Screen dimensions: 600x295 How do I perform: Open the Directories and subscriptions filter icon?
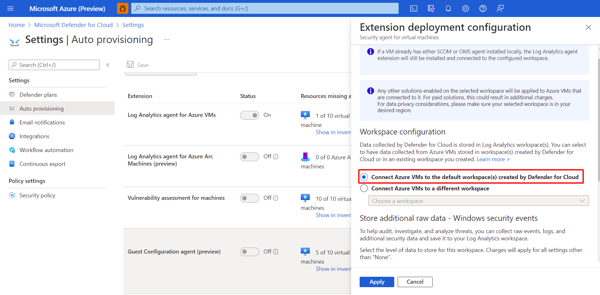coord(431,8)
